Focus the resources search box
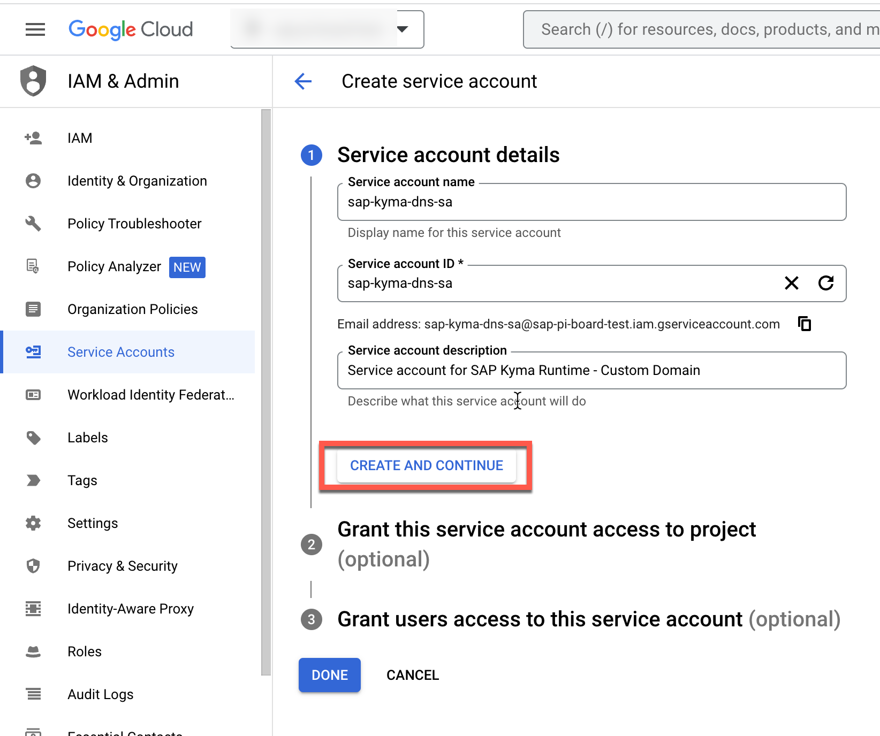 click(x=702, y=29)
